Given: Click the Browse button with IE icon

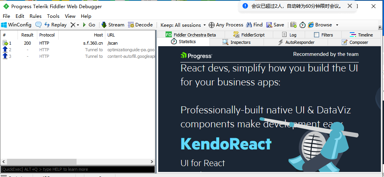Looking at the screenshot, I should [x=320, y=25].
